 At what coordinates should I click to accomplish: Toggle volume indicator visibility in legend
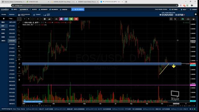(x=35, y=25)
